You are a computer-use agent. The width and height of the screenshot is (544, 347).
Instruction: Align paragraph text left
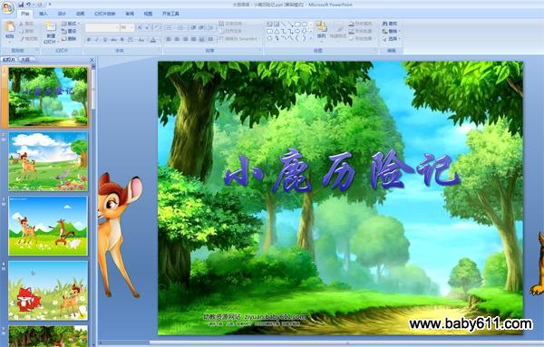[169, 39]
